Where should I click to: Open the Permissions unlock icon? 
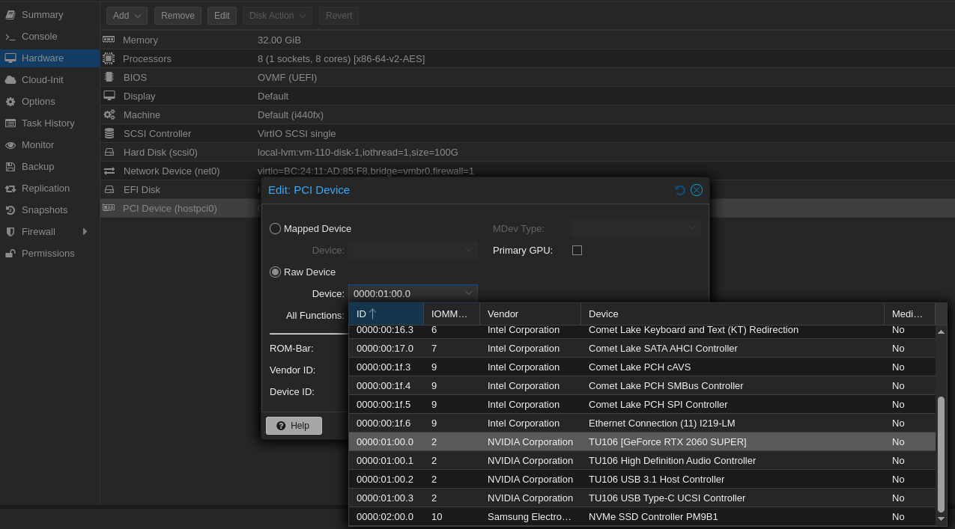click(x=10, y=254)
